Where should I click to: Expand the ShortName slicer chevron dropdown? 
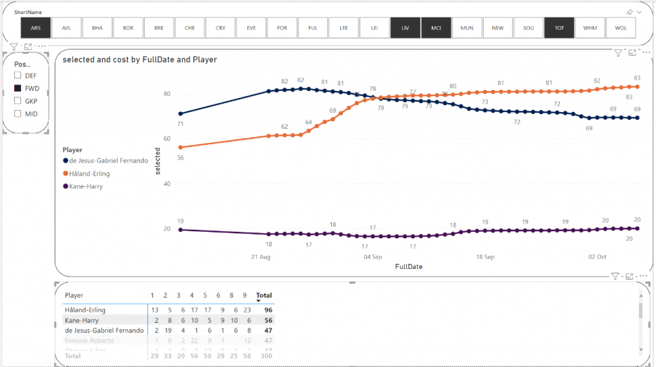[639, 12]
